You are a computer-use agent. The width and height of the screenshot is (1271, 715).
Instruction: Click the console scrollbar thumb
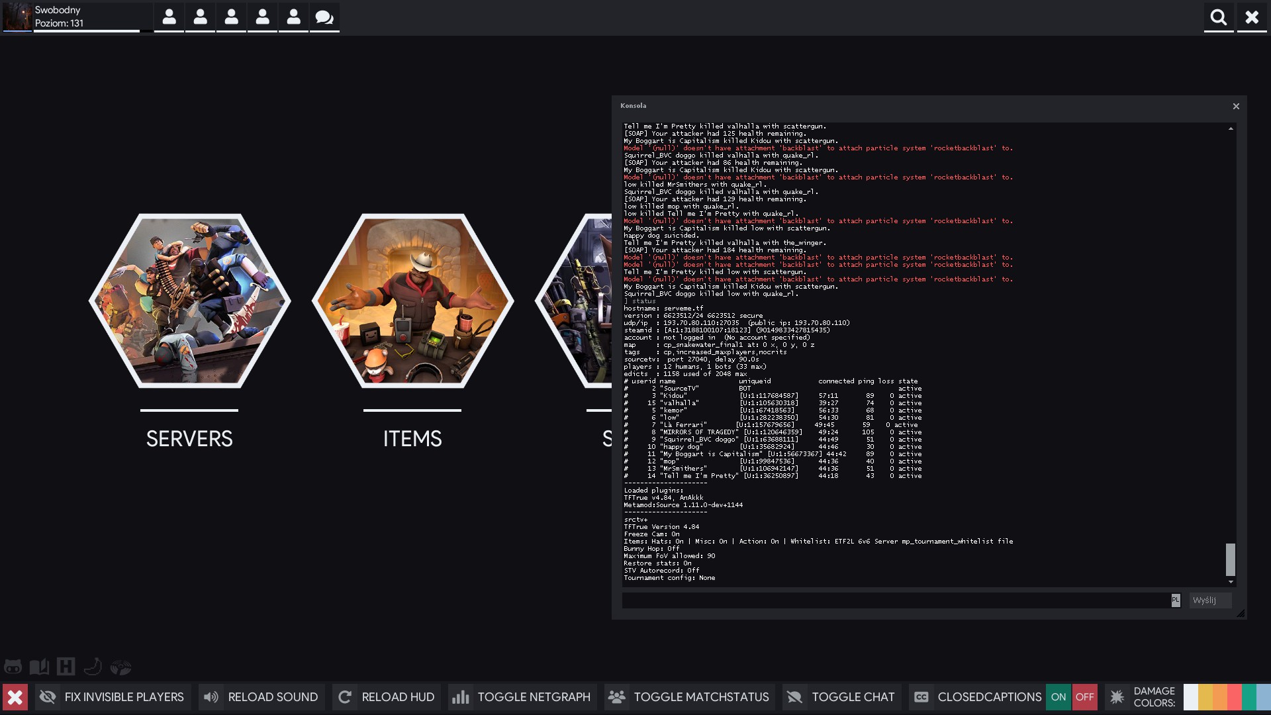coord(1231,559)
